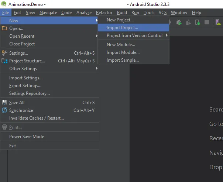Open Settings... from the File menu

click(49, 53)
